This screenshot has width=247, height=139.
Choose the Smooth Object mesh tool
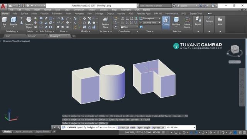[x=29, y=22]
